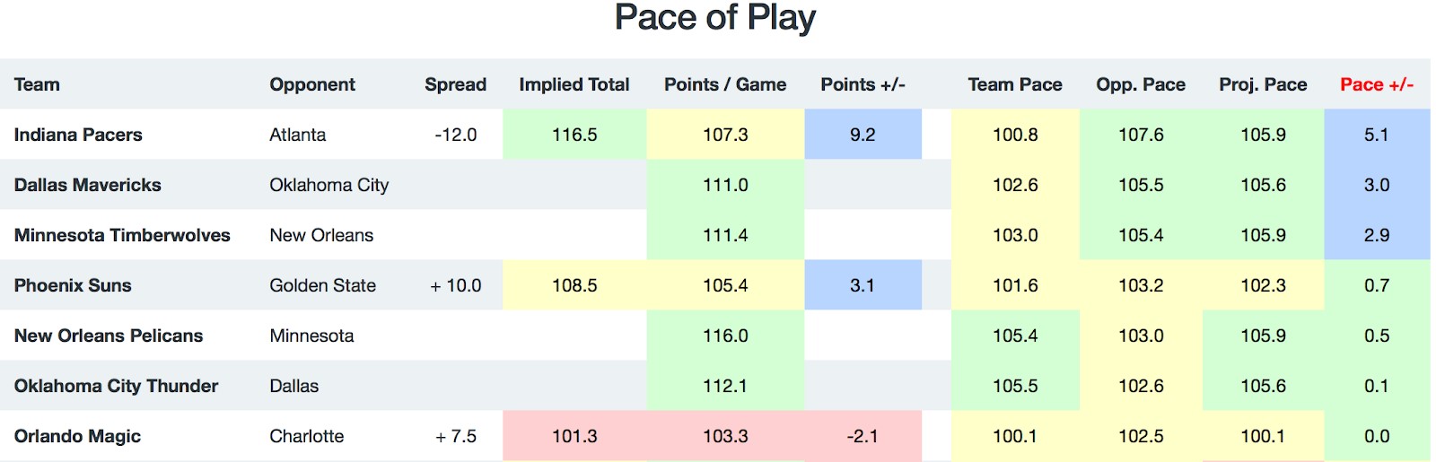This screenshot has height=462, width=1436.
Task: Click the Points / Game header
Action: tap(725, 84)
